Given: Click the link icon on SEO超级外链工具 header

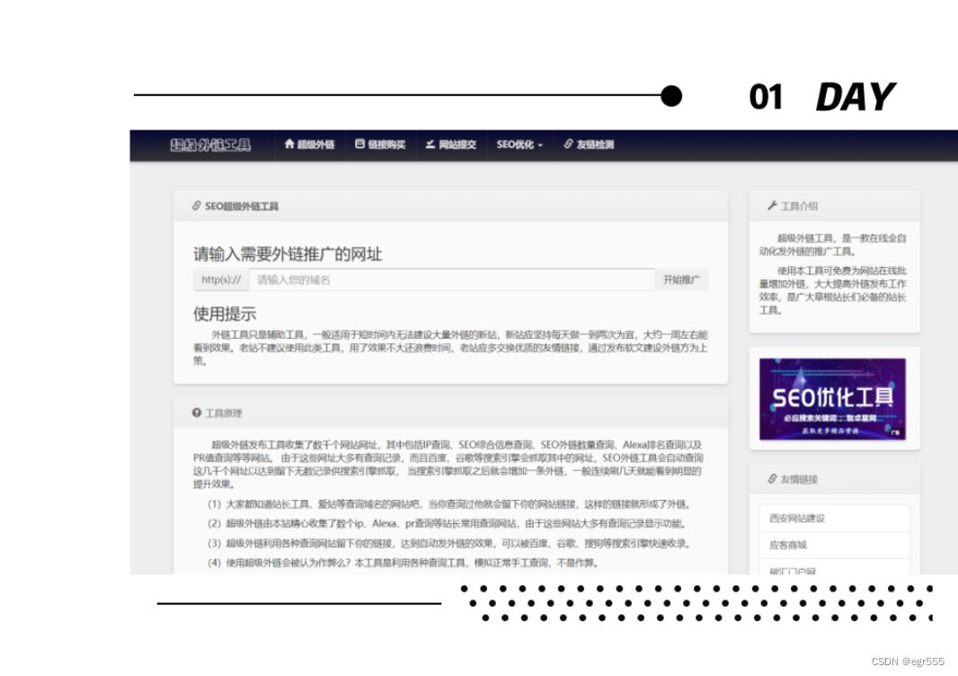Looking at the screenshot, I should (197, 205).
